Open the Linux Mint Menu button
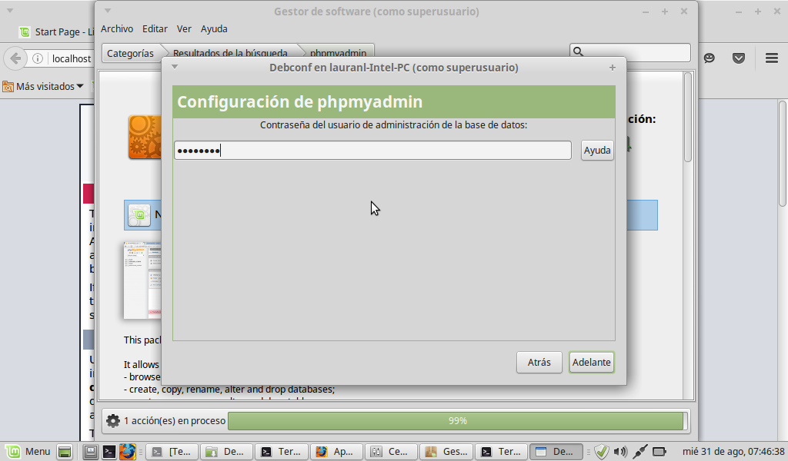The height and width of the screenshot is (461, 788). point(28,452)
